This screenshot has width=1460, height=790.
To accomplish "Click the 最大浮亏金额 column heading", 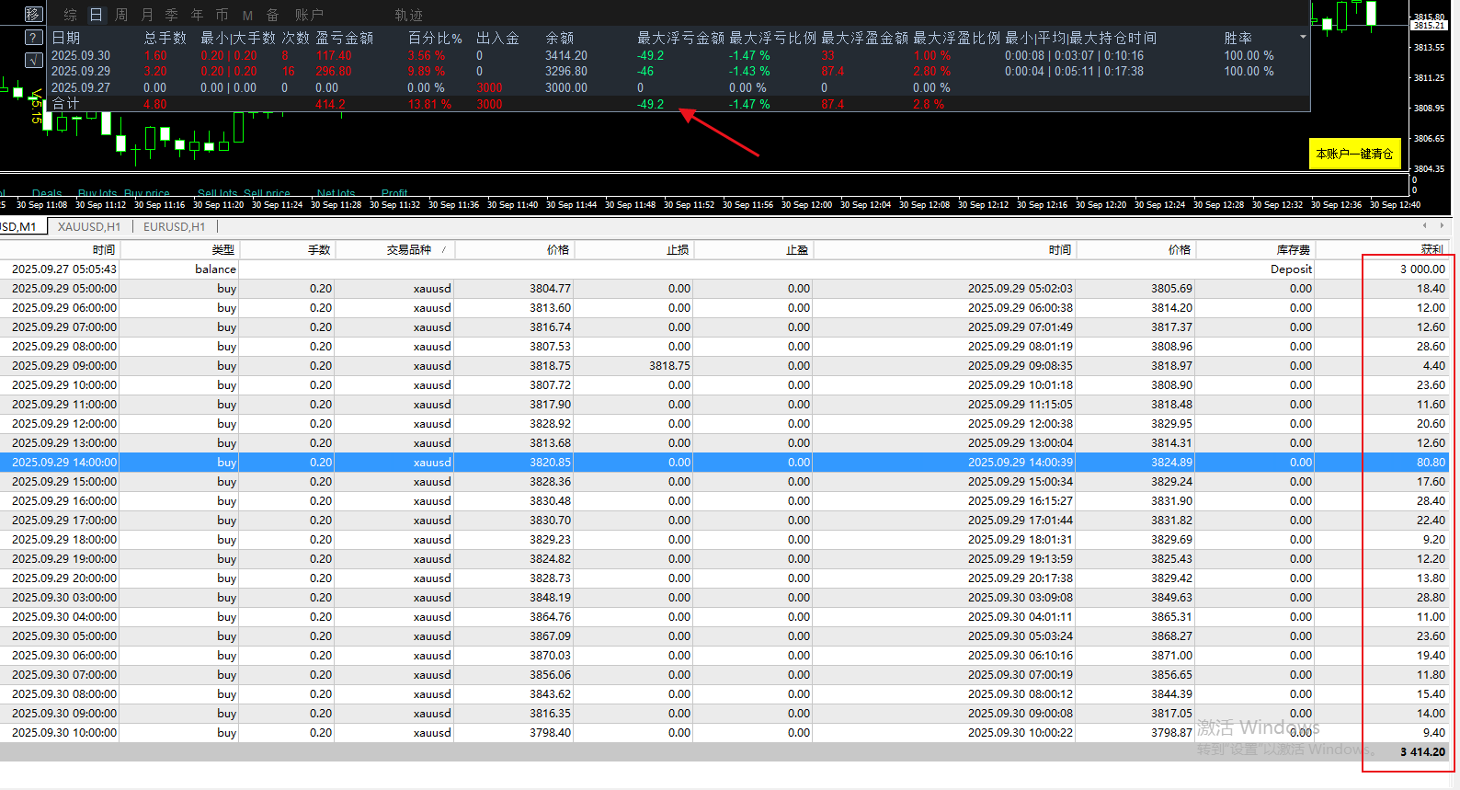I will pyautogui.click(x=680, y=38).
